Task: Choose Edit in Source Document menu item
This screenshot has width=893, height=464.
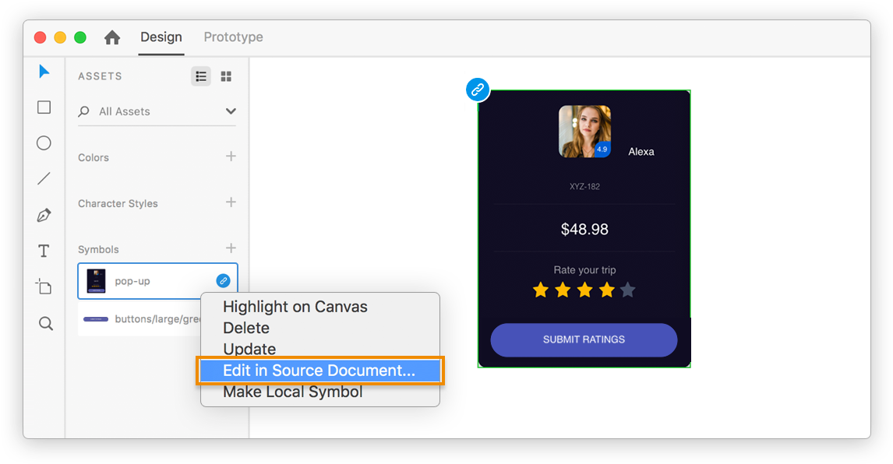Action: tap(319, 371)
